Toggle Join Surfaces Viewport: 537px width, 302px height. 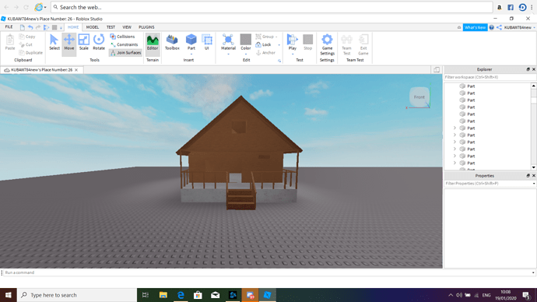[x=125, y=53]
